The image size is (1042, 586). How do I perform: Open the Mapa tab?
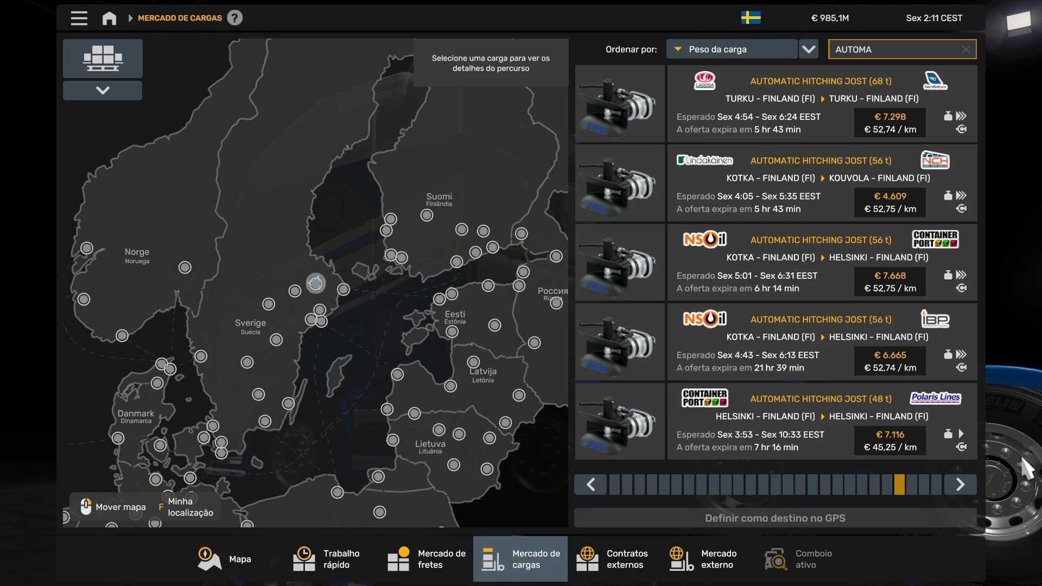click(224, 559)
